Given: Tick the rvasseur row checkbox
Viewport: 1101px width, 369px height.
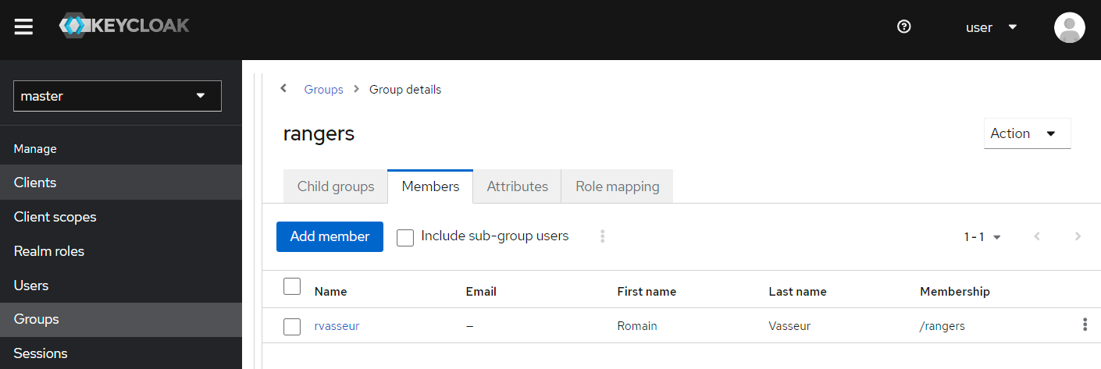Looking at the screenshot, I should click(x=292, y=327).
